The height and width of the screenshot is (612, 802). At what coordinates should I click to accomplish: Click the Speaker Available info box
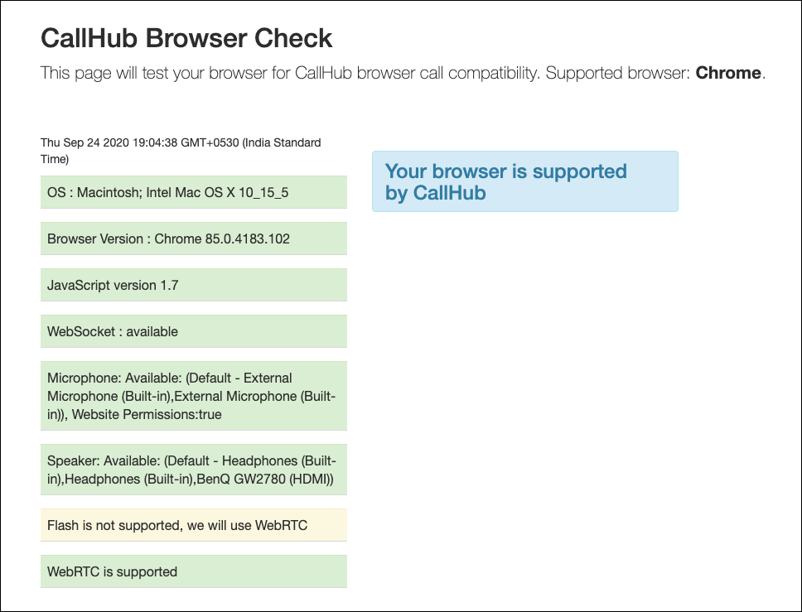coord(194,470)
